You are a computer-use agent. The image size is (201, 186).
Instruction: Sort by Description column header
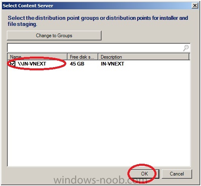144,57
